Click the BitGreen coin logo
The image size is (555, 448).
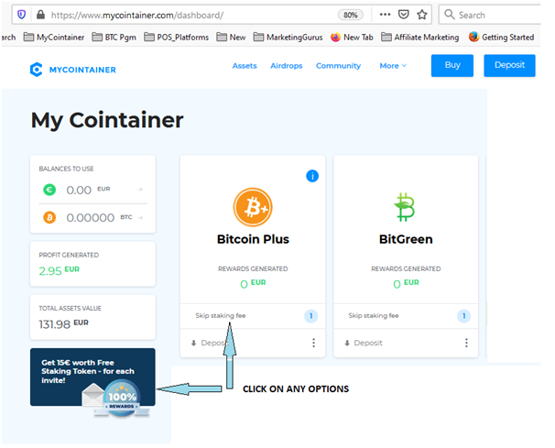406,207
